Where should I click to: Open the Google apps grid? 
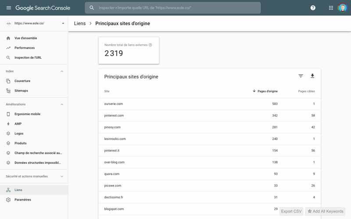click(331, 8)
